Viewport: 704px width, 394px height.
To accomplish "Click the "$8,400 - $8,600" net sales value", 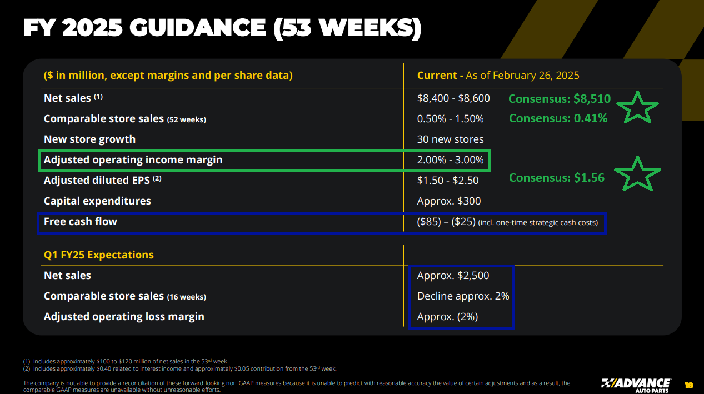I will click(453, 98).
